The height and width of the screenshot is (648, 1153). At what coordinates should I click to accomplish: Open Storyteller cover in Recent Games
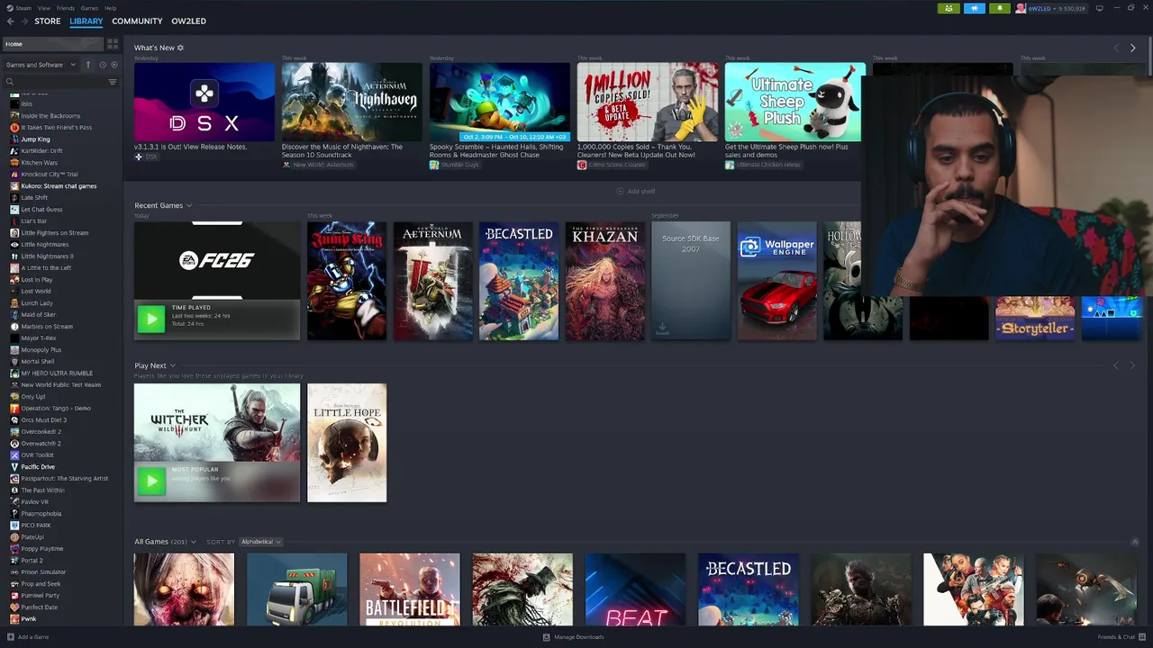click(x=1035, y=319)
